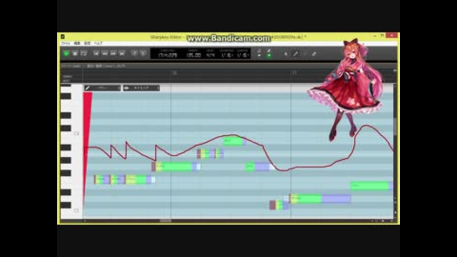Jump to song end button
The height and width of the screenshot is (257, 457).
[x=122, y=54]
